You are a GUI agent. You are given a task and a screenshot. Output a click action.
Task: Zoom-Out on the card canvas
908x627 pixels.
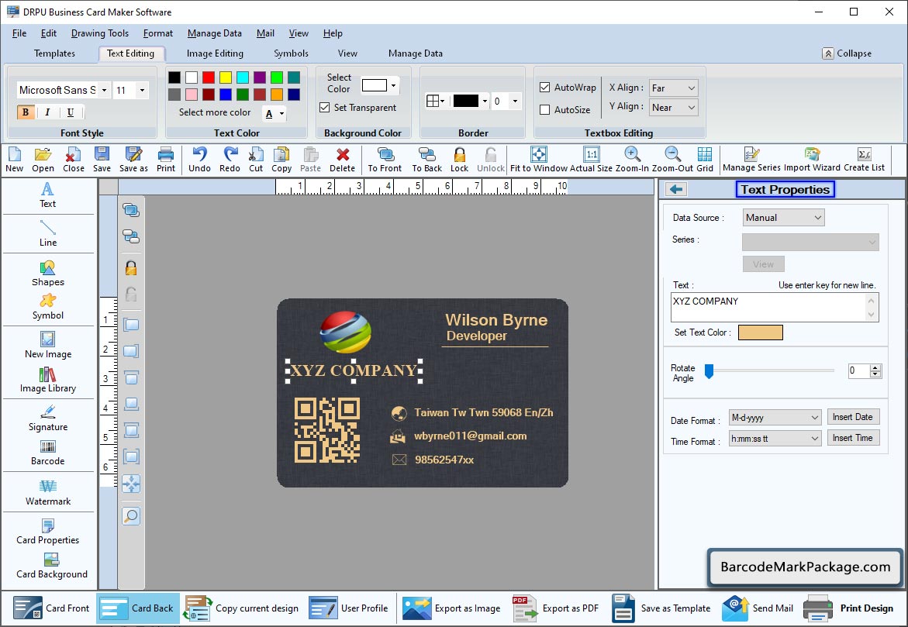click(672, 159)
